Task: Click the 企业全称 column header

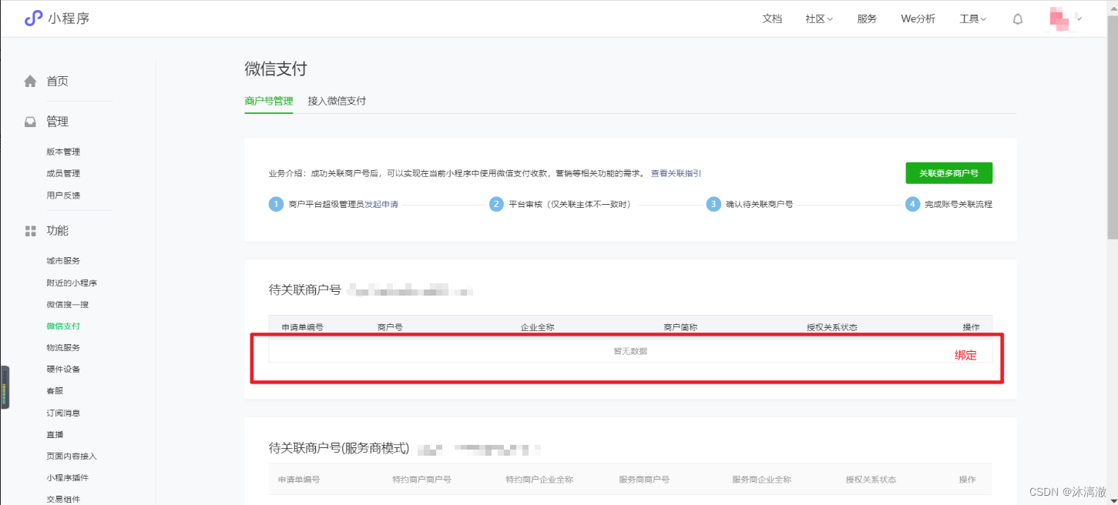Action: pos(537,327)
